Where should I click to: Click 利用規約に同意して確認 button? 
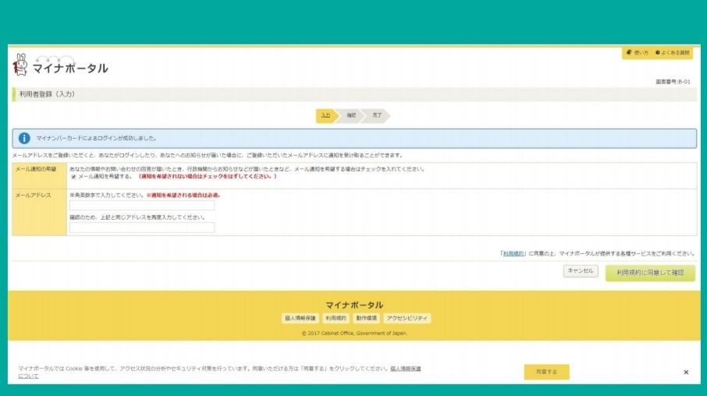click(649, 273)
